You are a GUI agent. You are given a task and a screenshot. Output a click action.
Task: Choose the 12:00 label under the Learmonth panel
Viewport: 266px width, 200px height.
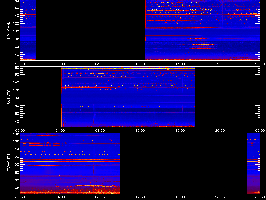pos(140,197)
